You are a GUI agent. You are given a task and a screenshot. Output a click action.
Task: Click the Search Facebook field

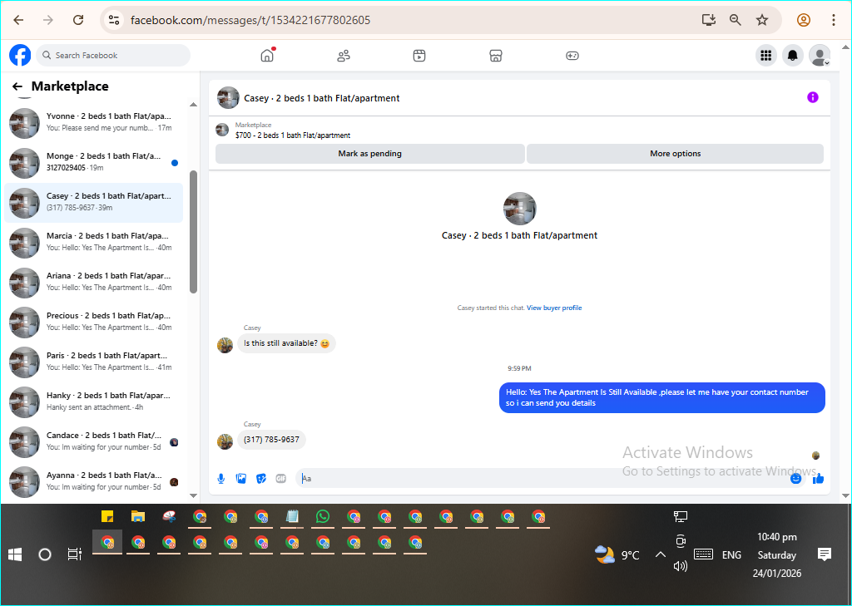click(113, 56)
